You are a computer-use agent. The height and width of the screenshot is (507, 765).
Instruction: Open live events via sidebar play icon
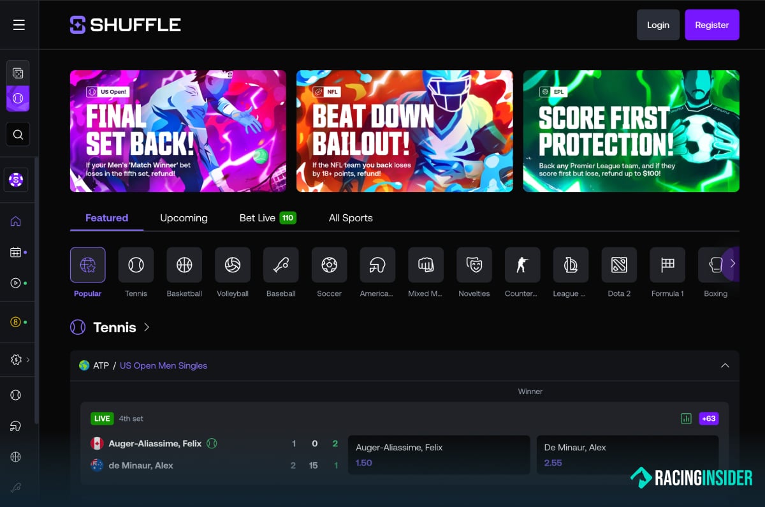pyautogui.click(x=16, y=283)
